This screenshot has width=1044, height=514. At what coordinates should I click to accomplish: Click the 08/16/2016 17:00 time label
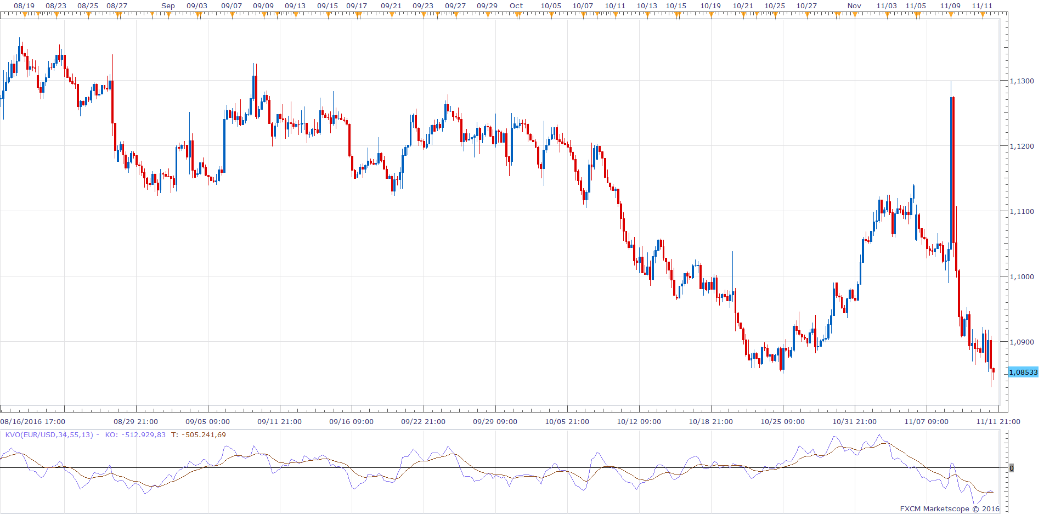tap(33, 421)
